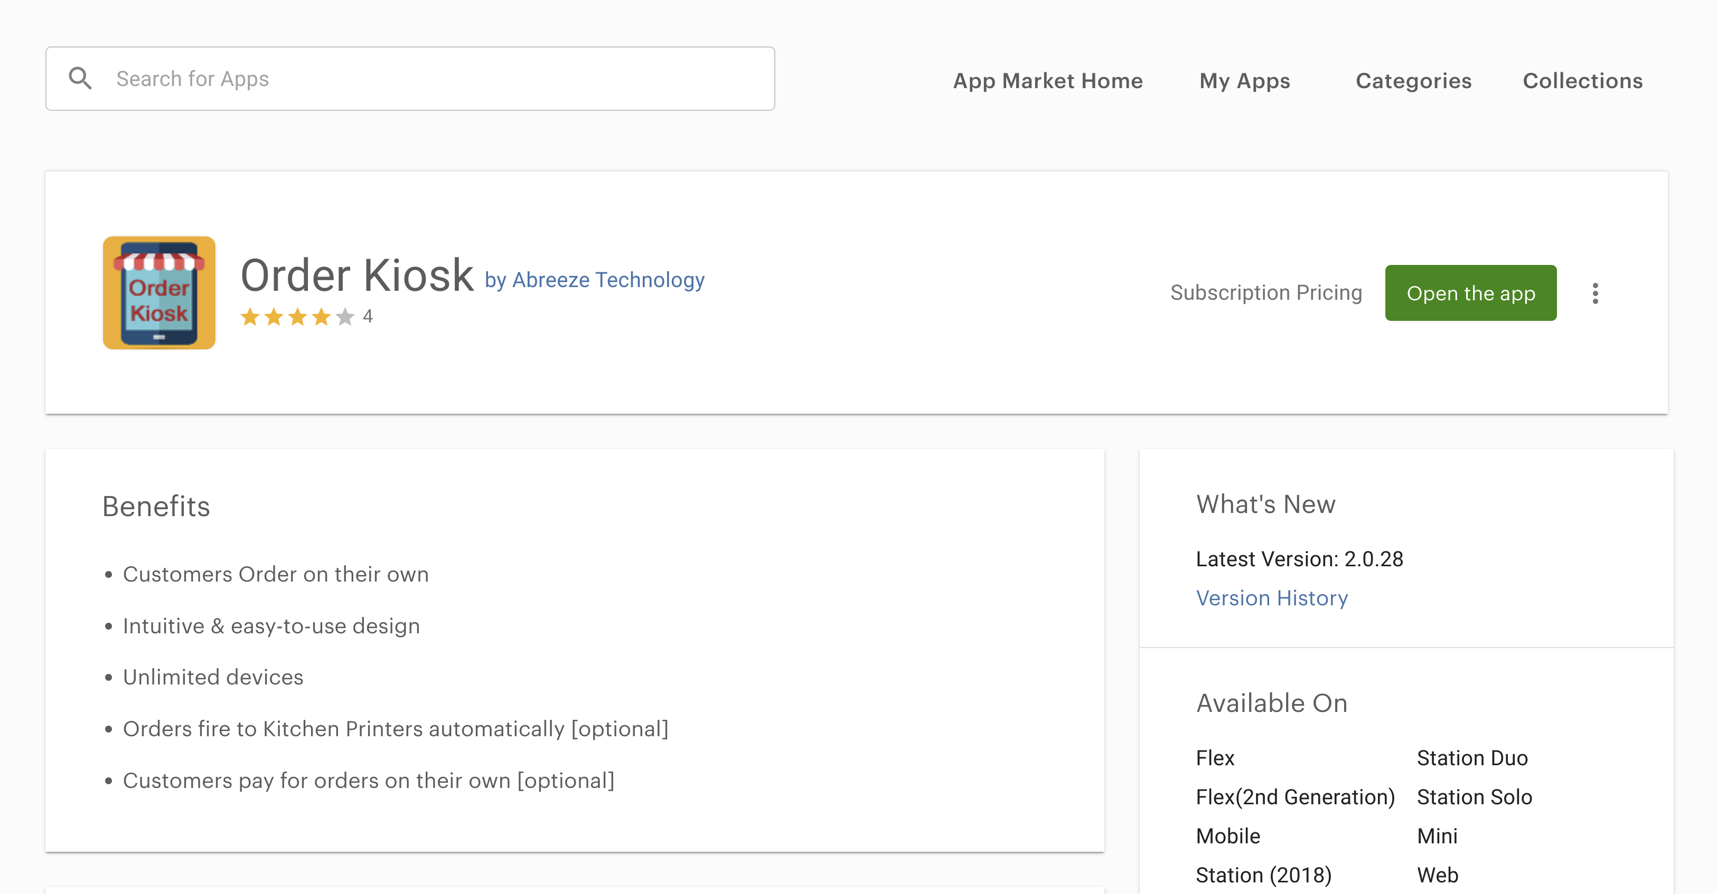Open the Categories menu
1717x894 pixels.
click(1413, 81)
